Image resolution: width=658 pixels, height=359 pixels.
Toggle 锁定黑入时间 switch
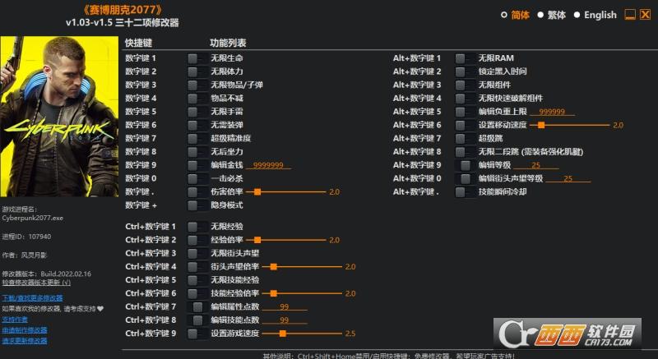point(465,71)
